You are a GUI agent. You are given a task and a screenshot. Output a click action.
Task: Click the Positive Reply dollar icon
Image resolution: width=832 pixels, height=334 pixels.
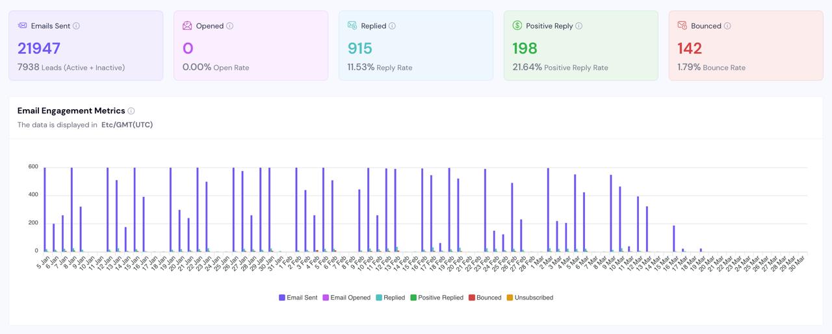coord(517,26)
